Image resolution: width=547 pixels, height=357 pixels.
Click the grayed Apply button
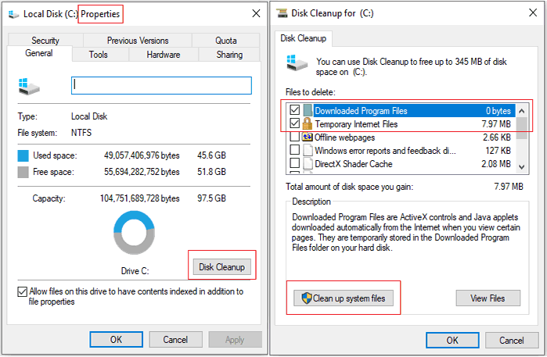235,340
